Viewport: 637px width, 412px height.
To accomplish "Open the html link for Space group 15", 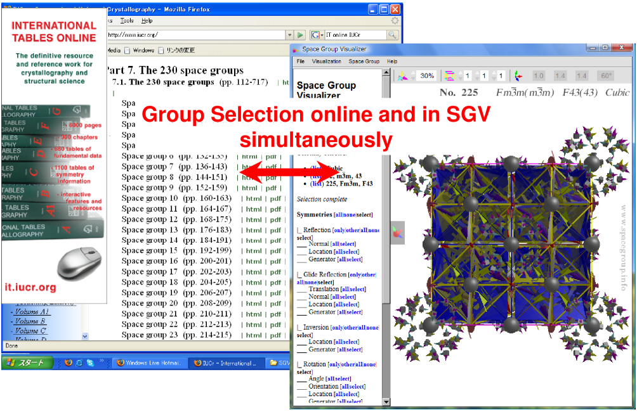I will click(254, 251).
